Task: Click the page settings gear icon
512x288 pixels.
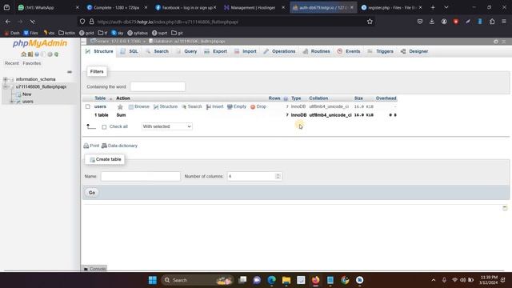Action: pyautogui.click(x=496, y=42)
